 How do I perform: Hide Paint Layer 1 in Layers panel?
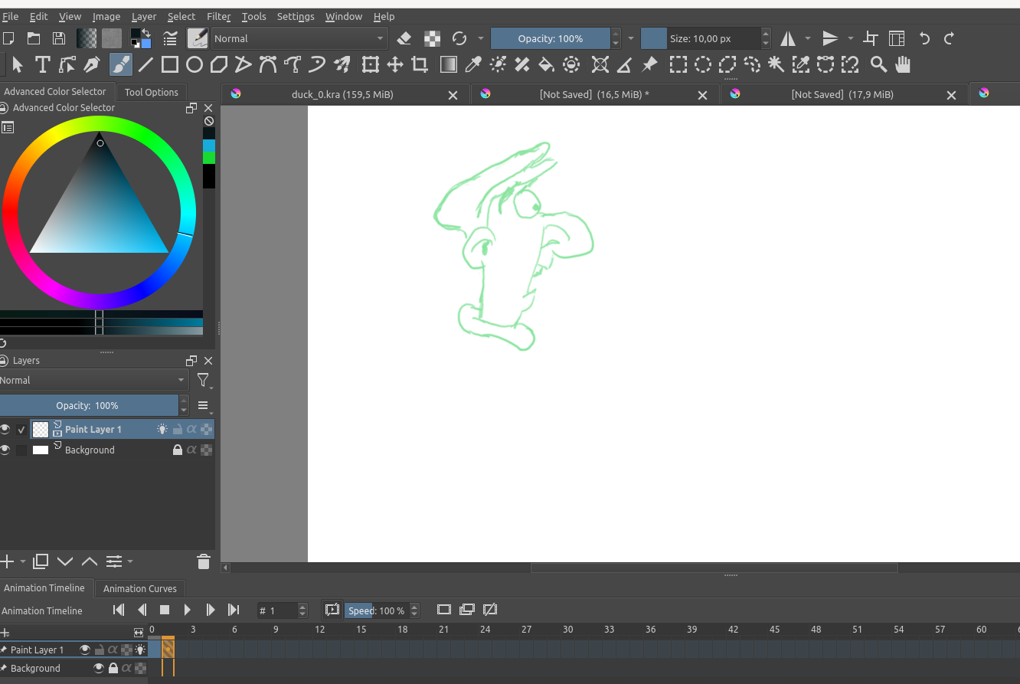coord(5,429)
